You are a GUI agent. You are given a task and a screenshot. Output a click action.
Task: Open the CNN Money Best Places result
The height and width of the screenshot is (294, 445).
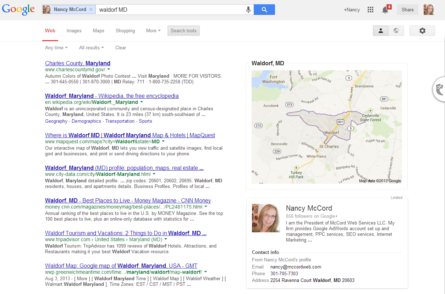click(x=128, y=200)
